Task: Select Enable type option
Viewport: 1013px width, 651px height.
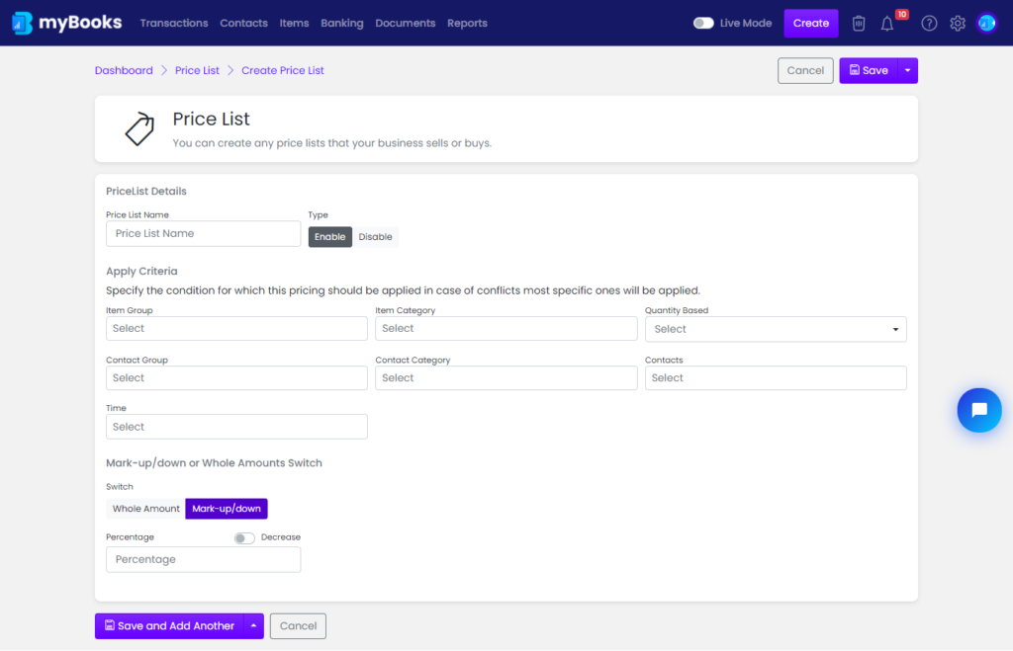Action: (330, 237)
